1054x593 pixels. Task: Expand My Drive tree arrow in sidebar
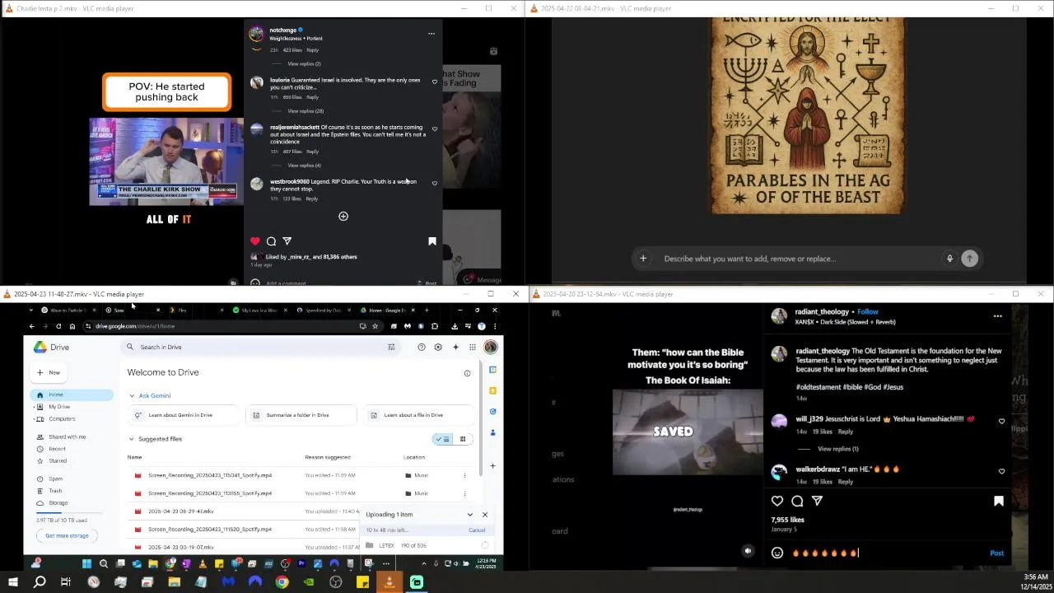(x=32, y=407)
